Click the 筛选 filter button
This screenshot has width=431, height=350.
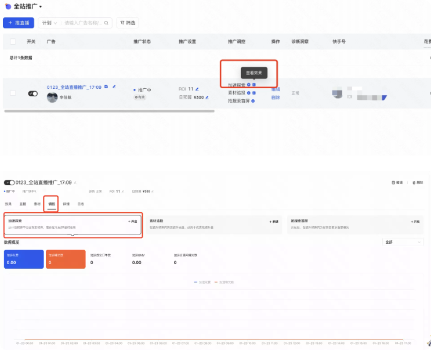click(127, 23)
